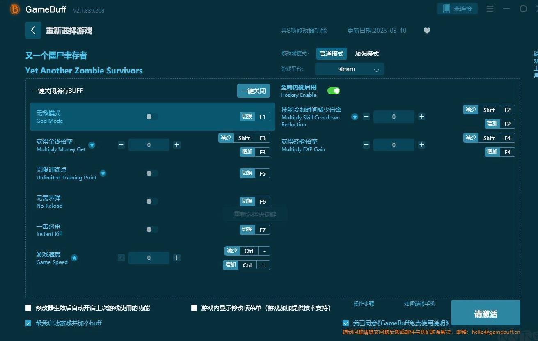Image resolution: width=538 pixels, height=341 pixels.
Task: Increase Multiply Money Get with plus
Action: (176, 145)
